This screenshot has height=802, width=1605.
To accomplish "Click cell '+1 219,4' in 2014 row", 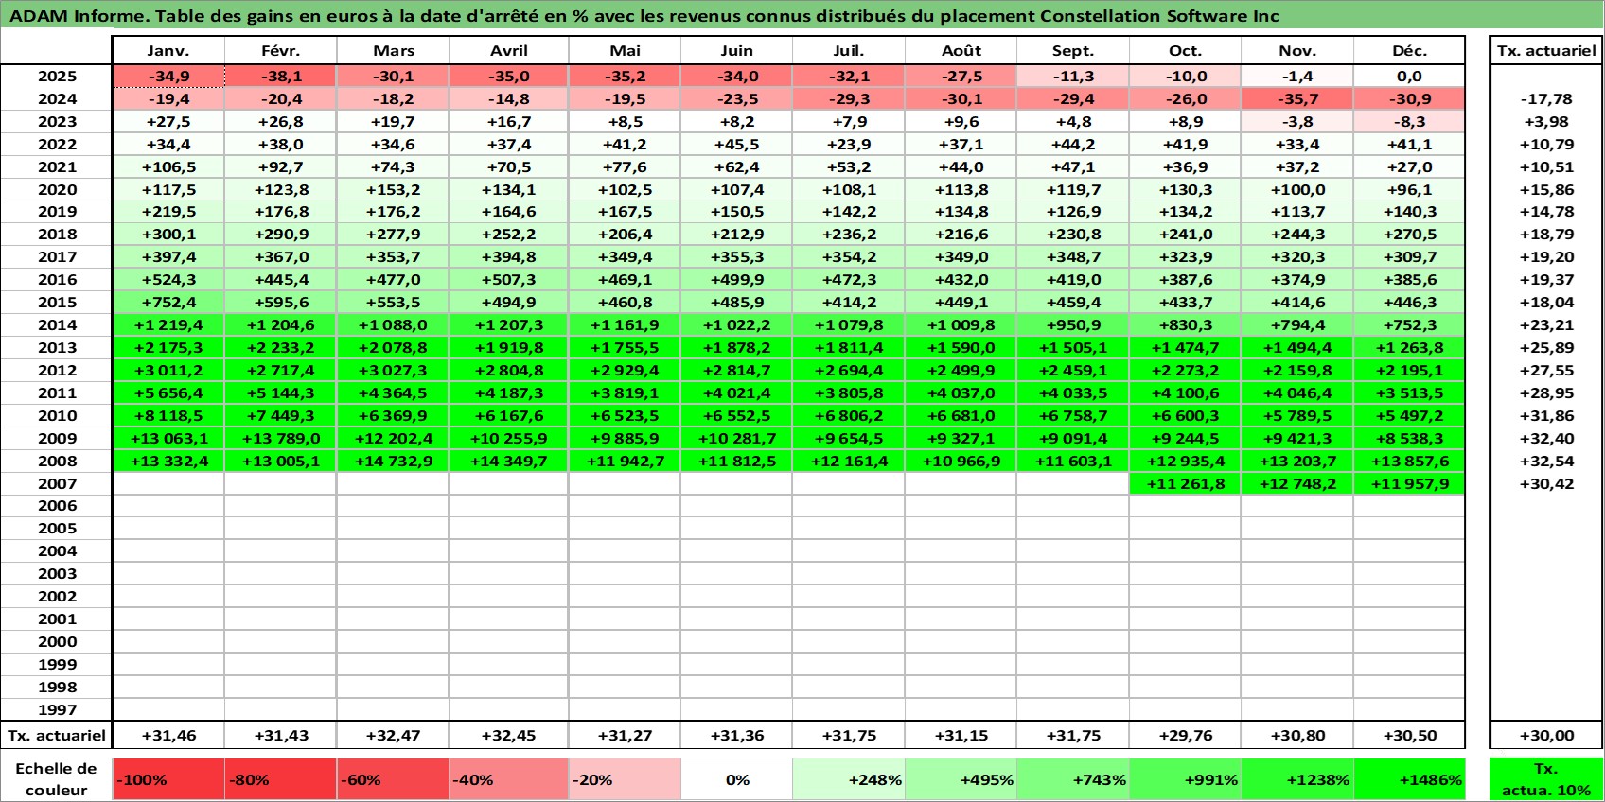I will point(168,325).
